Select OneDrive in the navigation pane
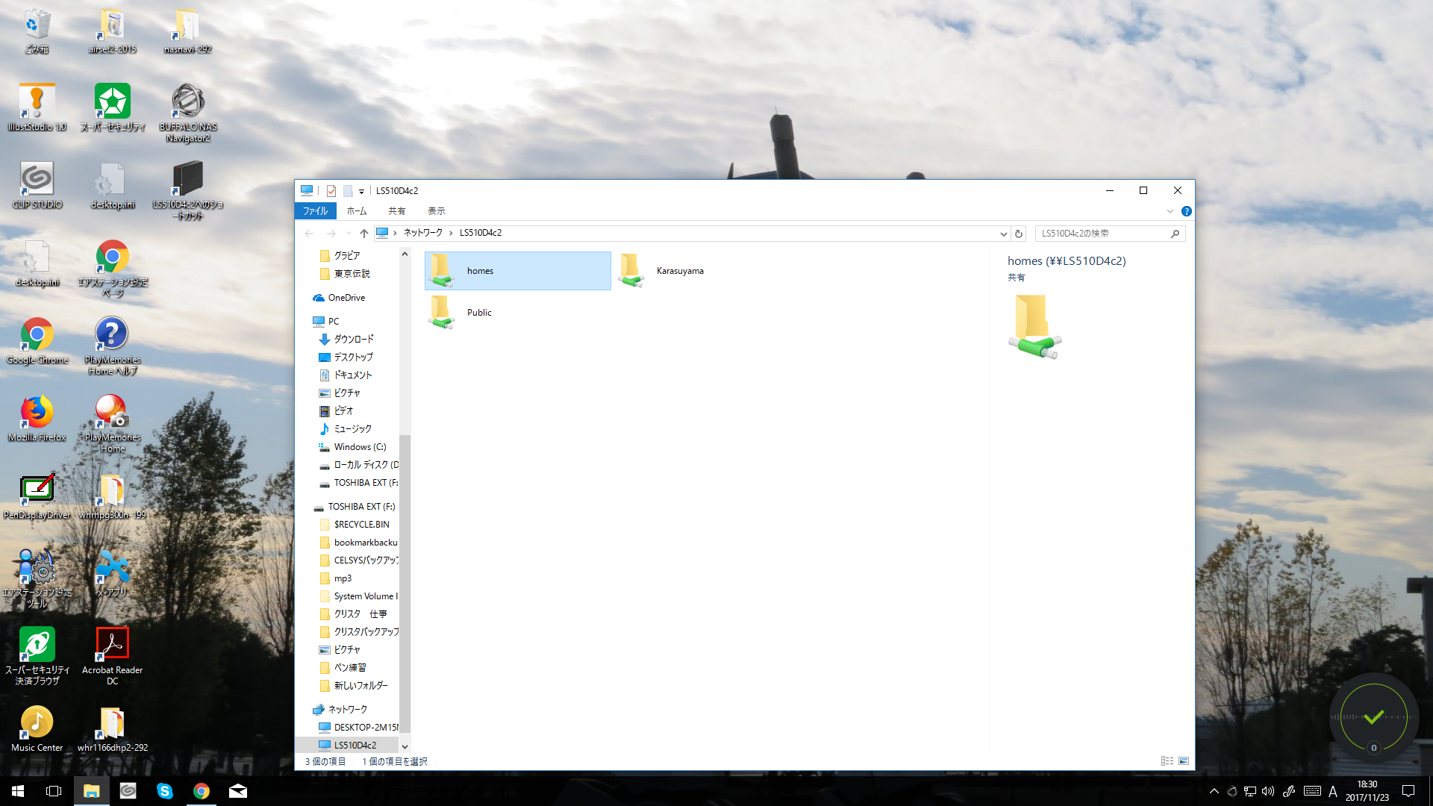Viewport: 1433px width, 806px height. pos(346,298)
